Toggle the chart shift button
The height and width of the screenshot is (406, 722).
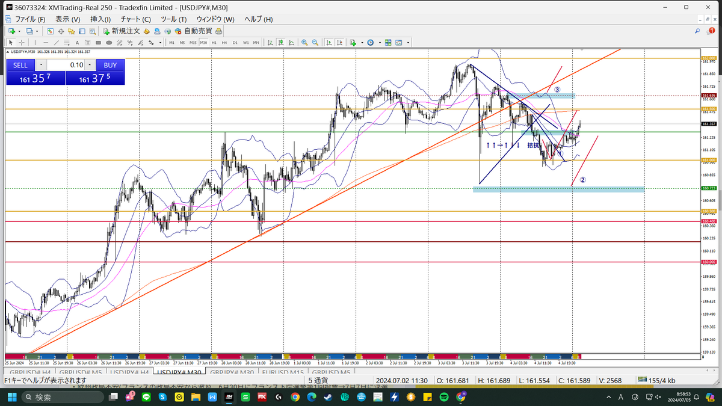[x=339, y=43]
